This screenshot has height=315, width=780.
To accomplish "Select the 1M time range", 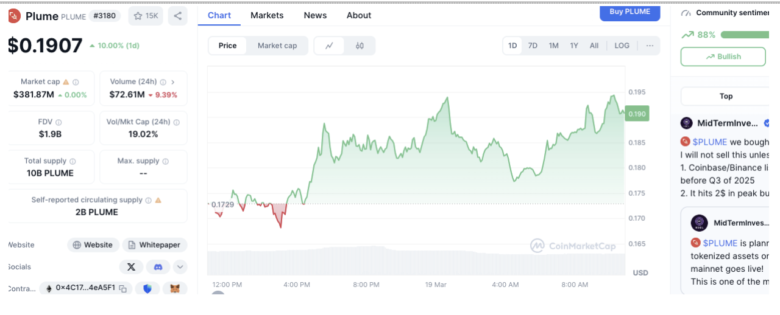I will point(553,46).
